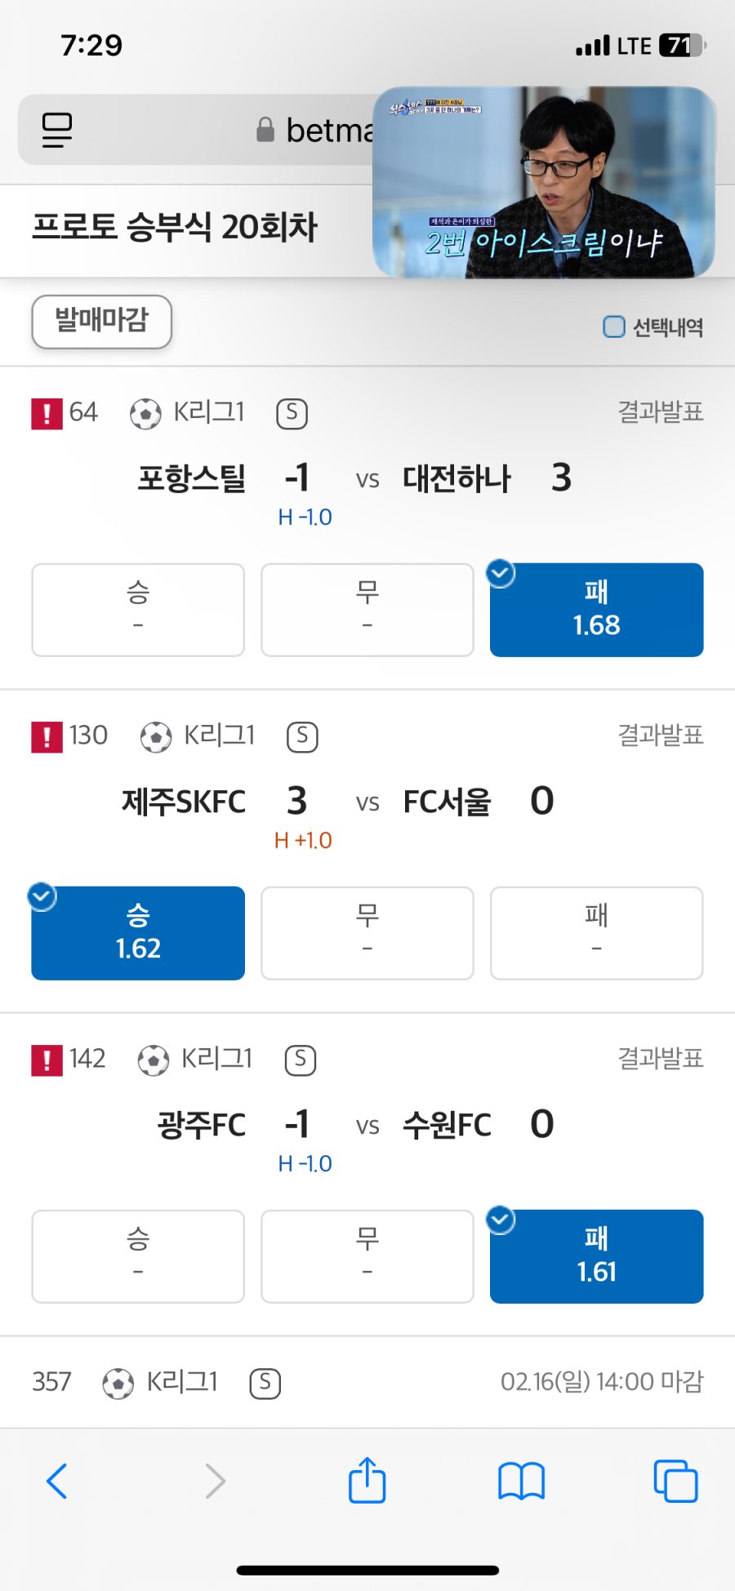Select 무 option for 제주SKFC match
The image size is (735, 1591).
pos(367,933)
